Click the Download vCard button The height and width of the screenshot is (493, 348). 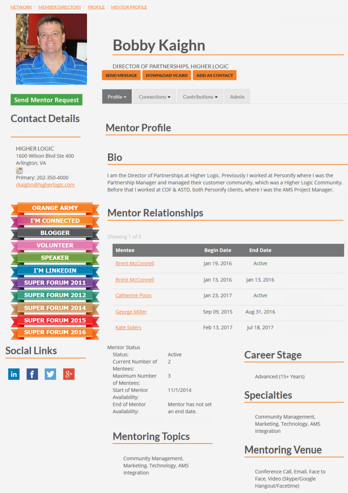[167, 75]
